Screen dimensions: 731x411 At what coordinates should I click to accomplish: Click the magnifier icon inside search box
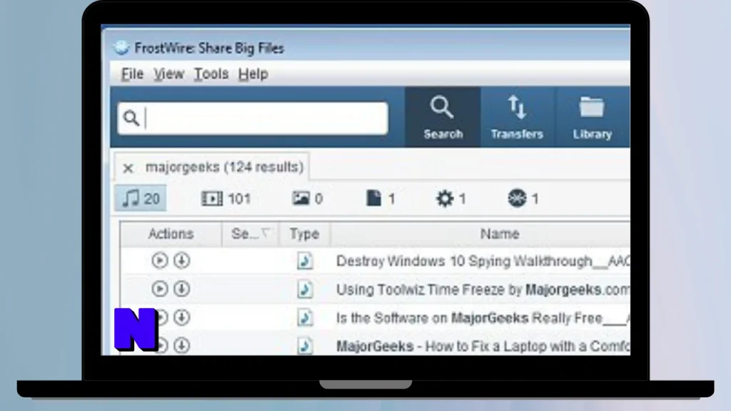coord(131,118)
